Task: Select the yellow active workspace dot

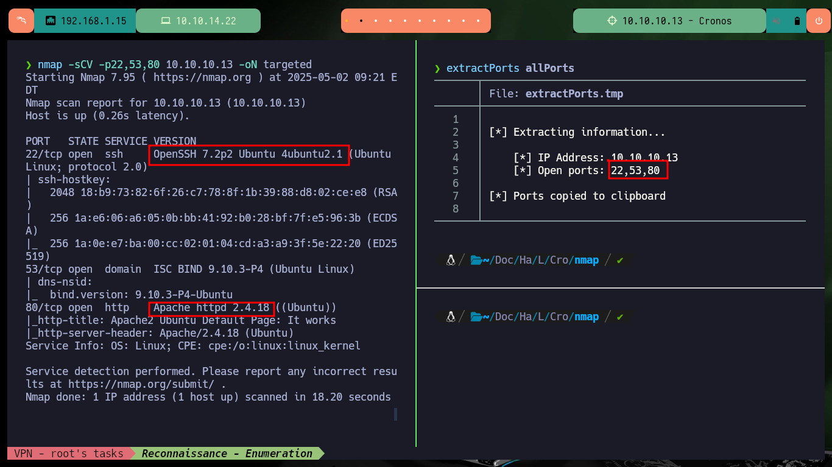Action: (347, 21)
